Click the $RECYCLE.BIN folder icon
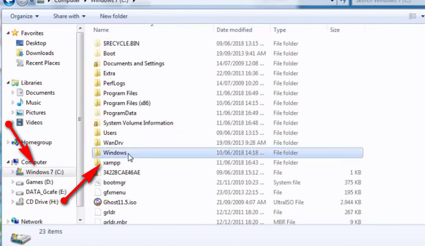The width and height of the screenshot is (425, 246). click(97, 43)
